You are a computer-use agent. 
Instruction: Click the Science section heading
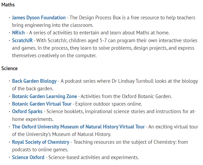(x=9, y=69)
